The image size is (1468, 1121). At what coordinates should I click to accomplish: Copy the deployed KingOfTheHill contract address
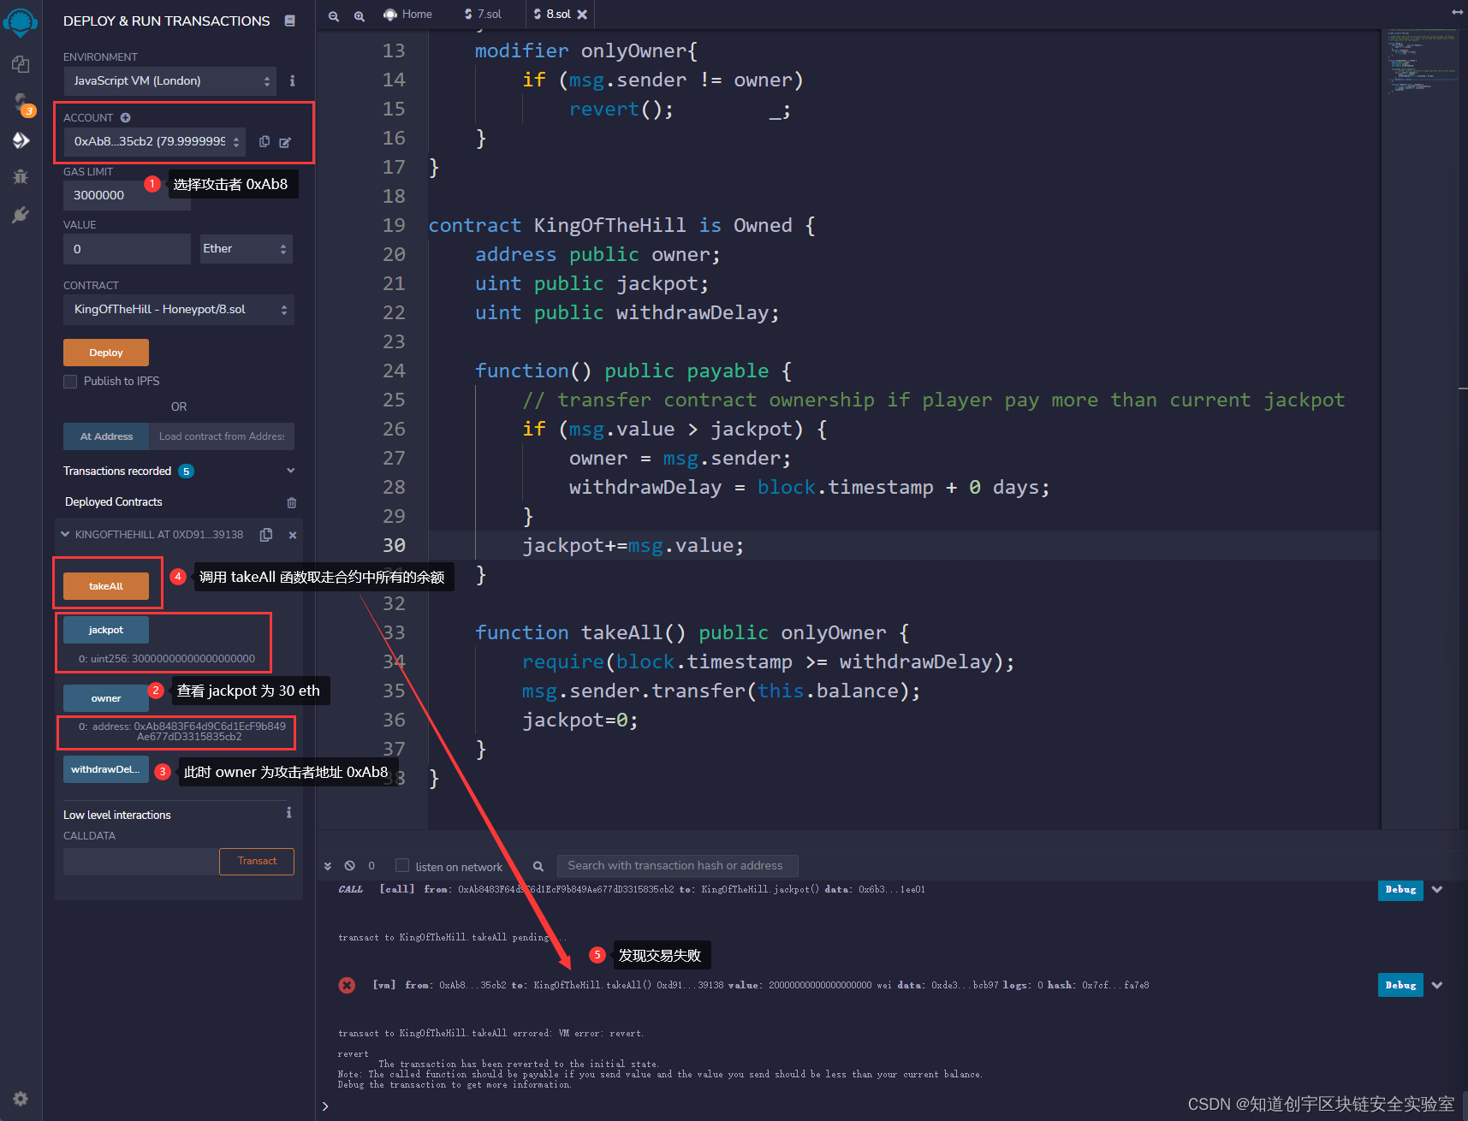[266, 535]
